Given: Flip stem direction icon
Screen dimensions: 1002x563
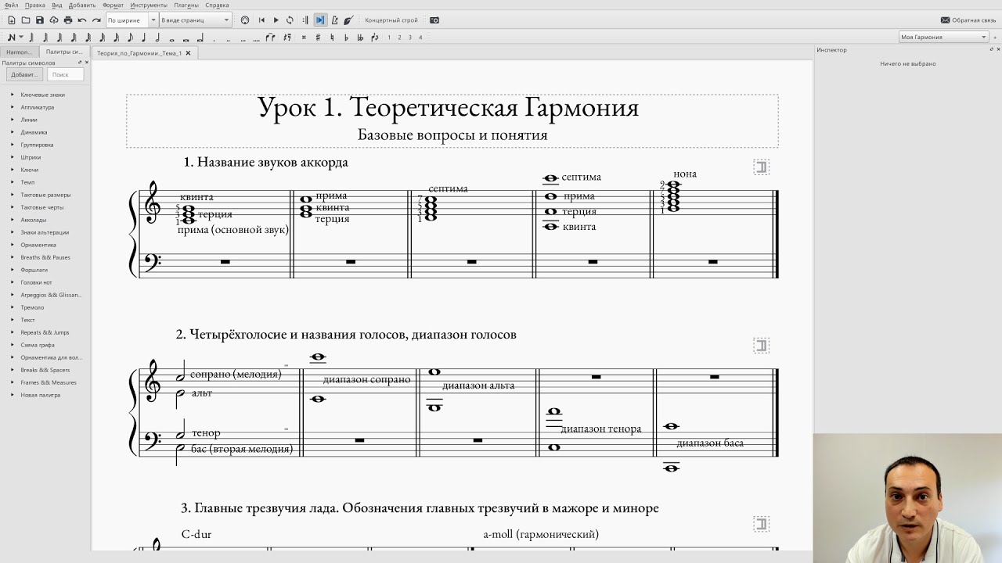Looking at the screenshot, I should (374, 37).
